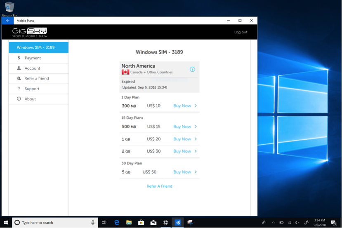
Task: Click the 'Type here to search' box
Action: tap(55, 223)
